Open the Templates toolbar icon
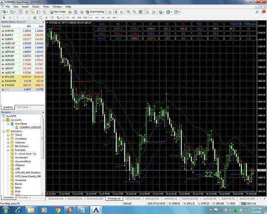 (176, 12)
